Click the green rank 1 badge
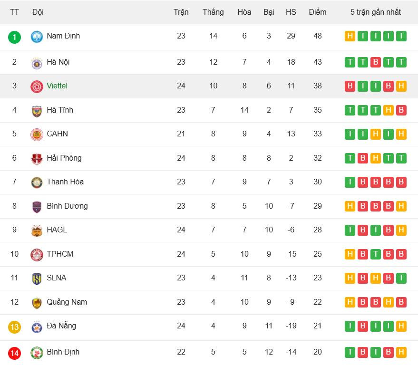Viewport: 418px width, 365px height. tap(15, 37)
